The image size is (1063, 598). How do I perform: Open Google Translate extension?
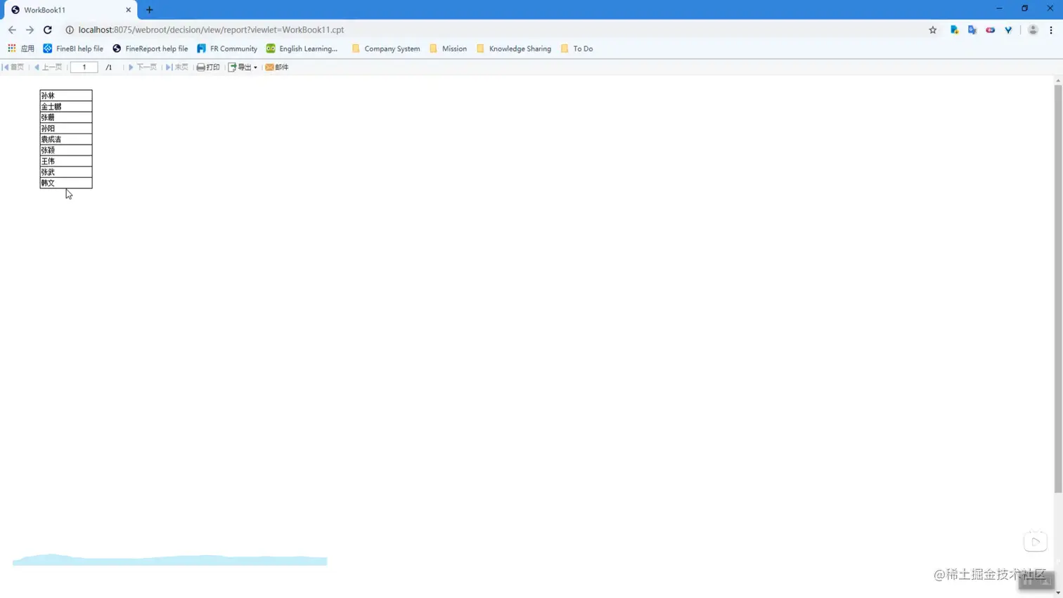tap(972, 30)
